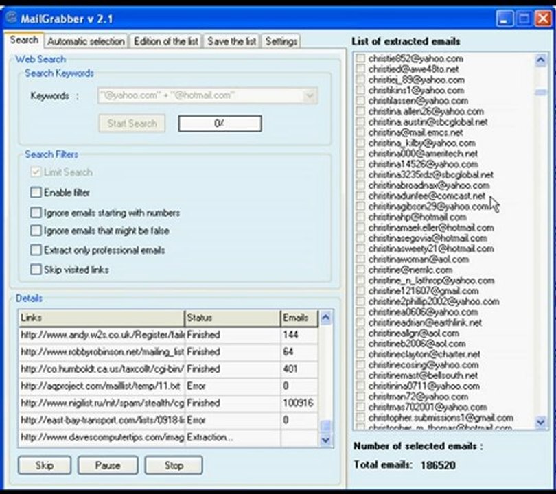
Task: Check the box for christina@mail.emcs.net
Action: (x=360, y=132)
